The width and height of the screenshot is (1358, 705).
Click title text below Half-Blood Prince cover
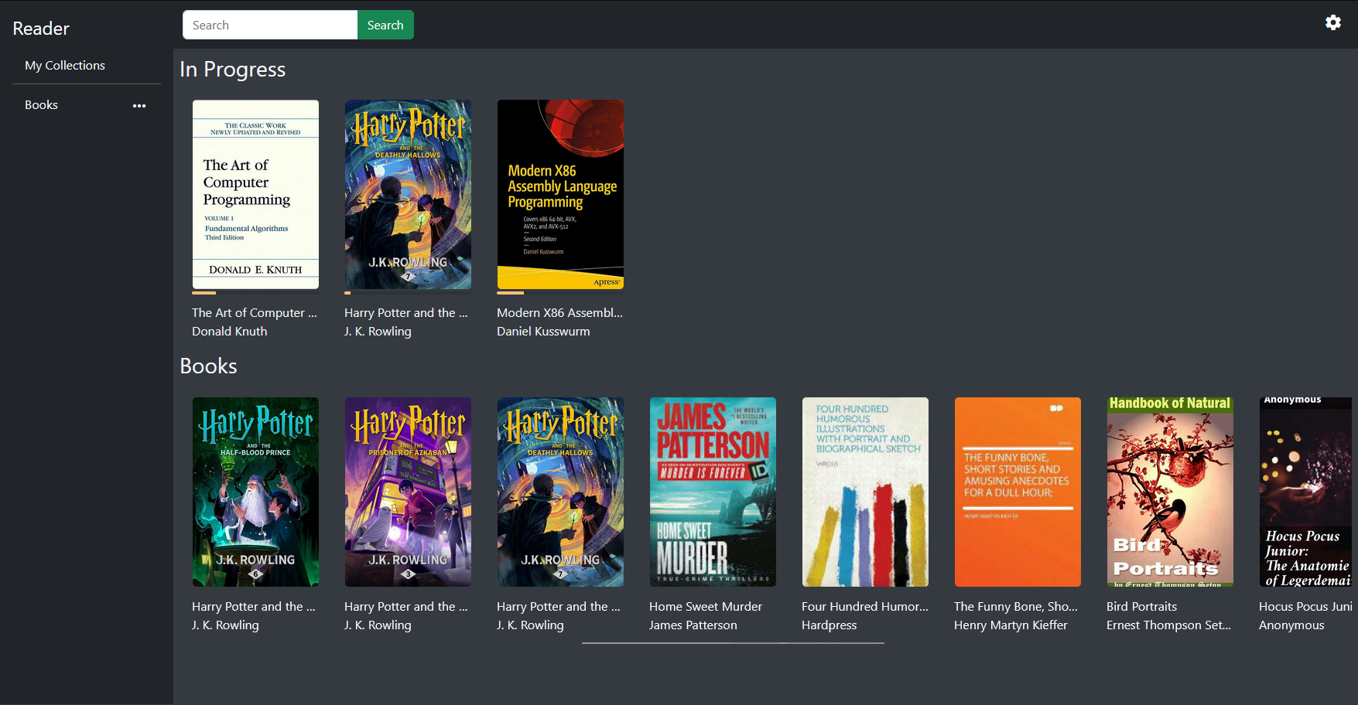[x=254, y=607]
